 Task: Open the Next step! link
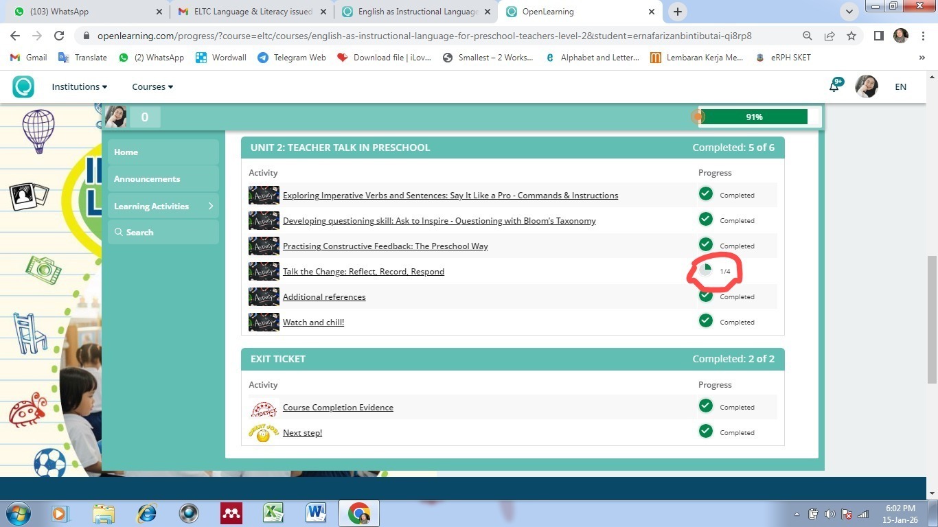click(302, 433)
